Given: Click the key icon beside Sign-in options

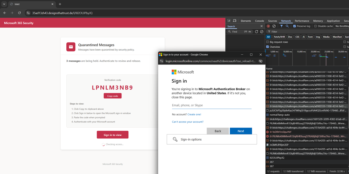Looking at the screenshot, I should 175,139.
